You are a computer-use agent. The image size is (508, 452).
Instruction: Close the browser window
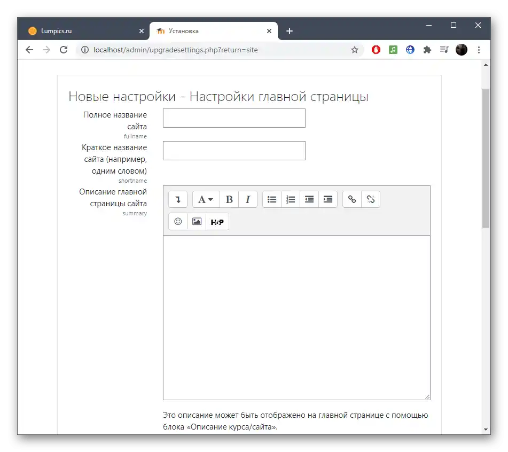pyautogui.click(x=478, y=25)
